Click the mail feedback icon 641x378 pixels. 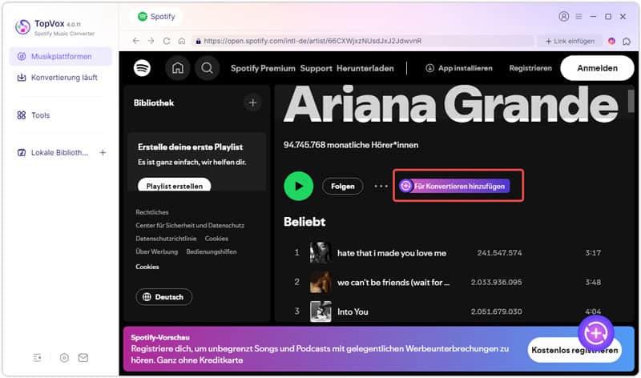(83, 357)
